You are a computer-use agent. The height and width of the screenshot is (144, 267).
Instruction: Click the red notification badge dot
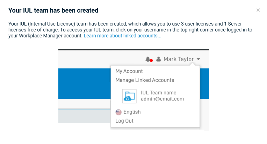coord(151,60)
